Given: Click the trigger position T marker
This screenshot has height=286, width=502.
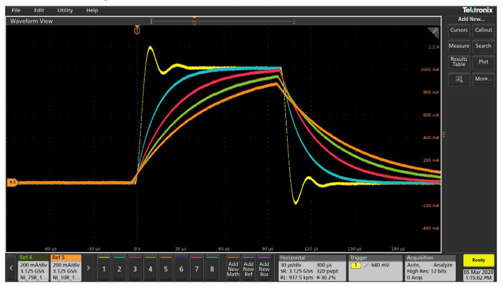Looking at the screenshot, I should tap(137, 30).
